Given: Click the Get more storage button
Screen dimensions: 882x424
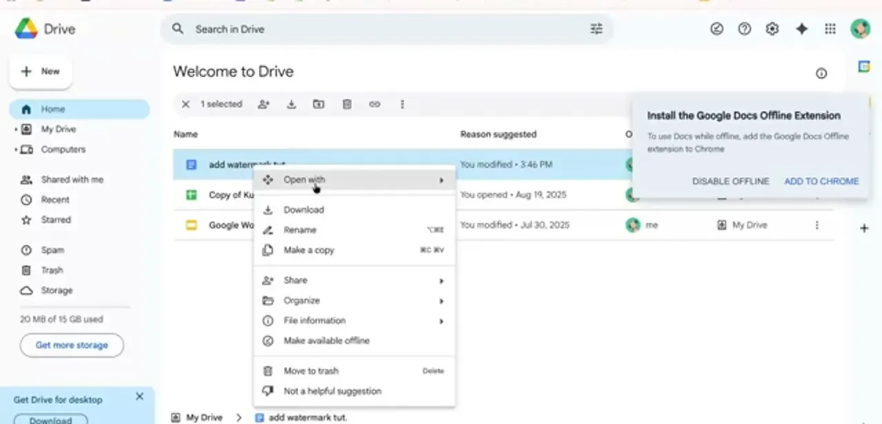Looking at the screenshot, I should pyautogui.click(x=72, y=346).
